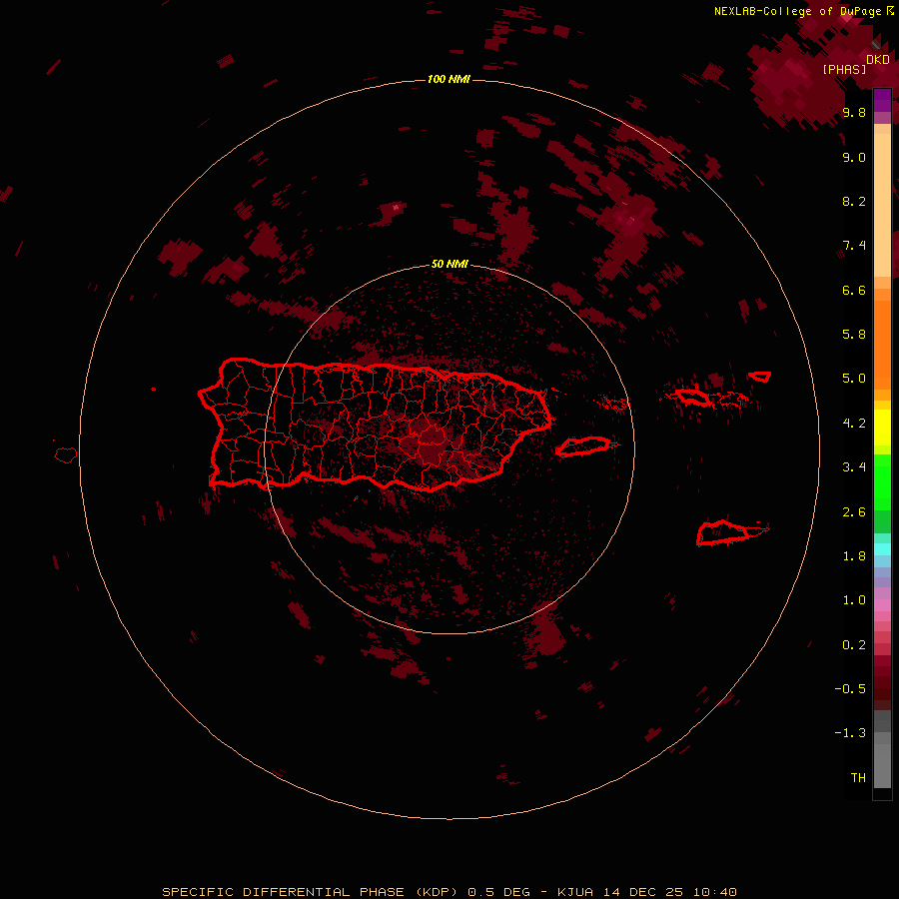
Task: Pick the purple segment atop the color bar
Action: [882, 100]
